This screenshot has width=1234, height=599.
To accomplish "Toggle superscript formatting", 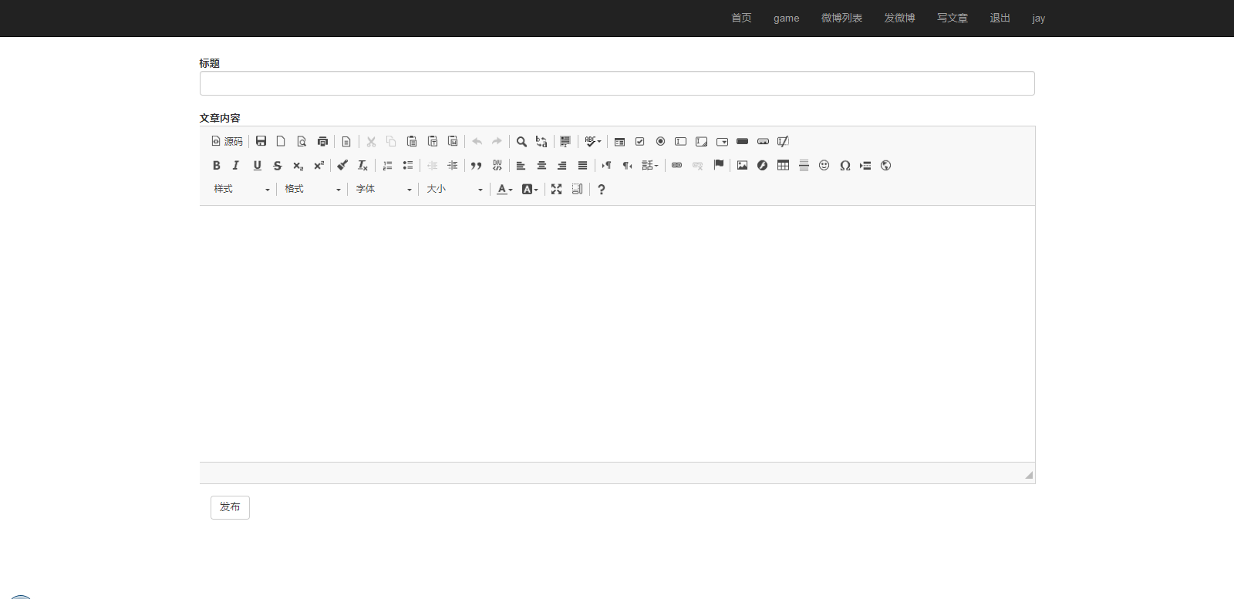I will (319, 166).
